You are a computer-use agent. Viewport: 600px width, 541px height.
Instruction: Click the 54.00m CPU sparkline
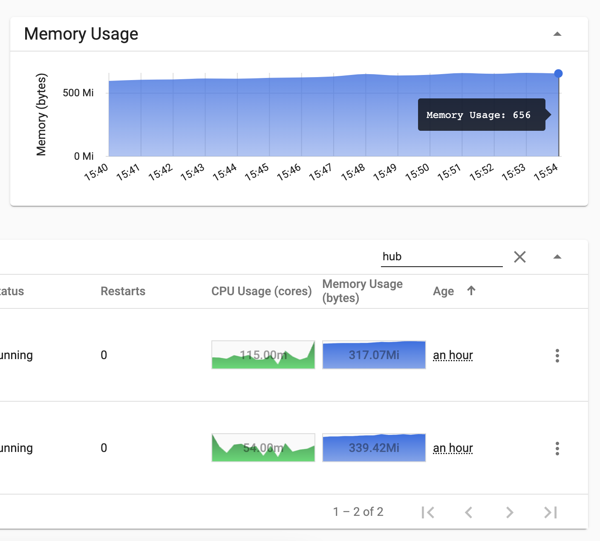(x=263, y=448)
